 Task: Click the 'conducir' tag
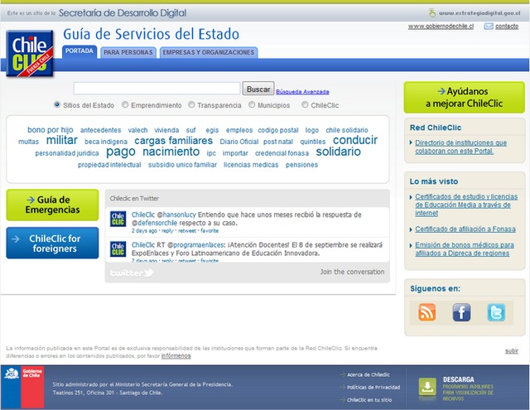355,140
